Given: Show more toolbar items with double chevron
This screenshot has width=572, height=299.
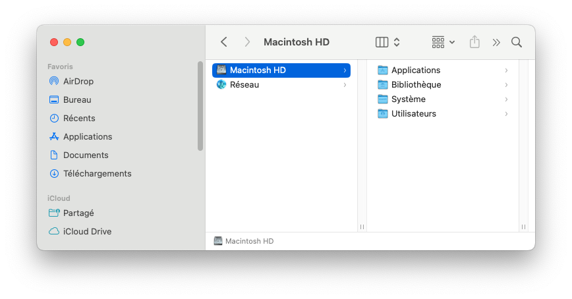Looking at the screenshot, I should (x=496, y=42).
